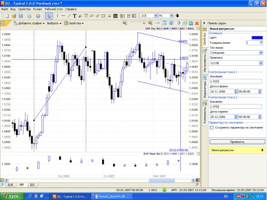Click the save diskette icon
The image size is (267, 200).
tap(20, 16)
